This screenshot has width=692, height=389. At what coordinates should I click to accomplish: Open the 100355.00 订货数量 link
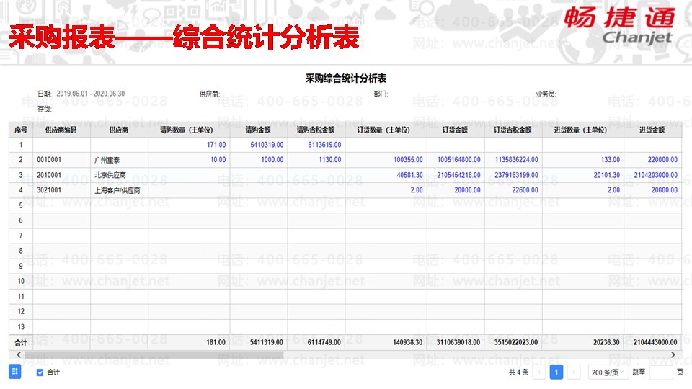click(x=408, y=160)
